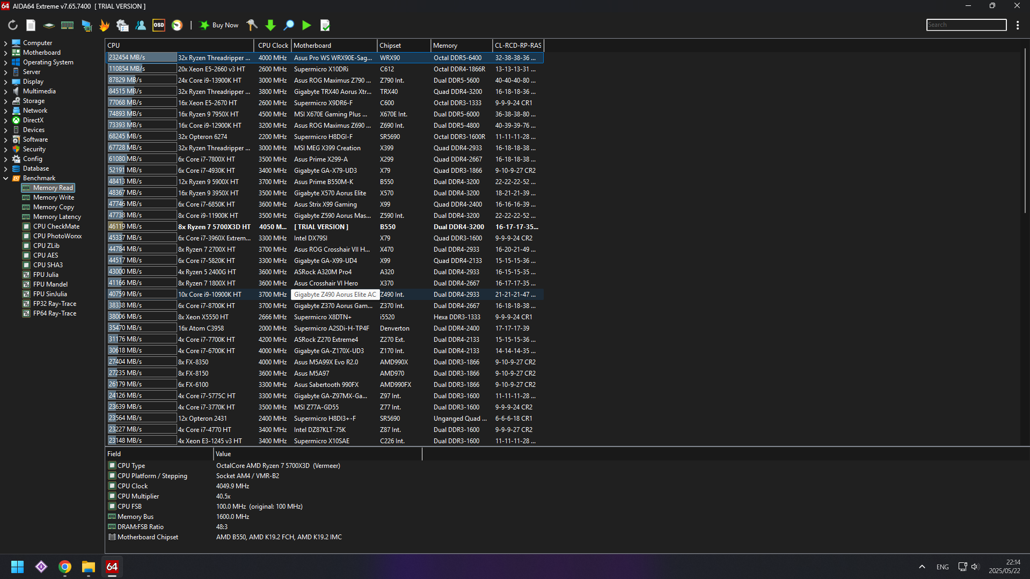Open the CPU AES benchmark
The height and width of the screenshot is (579, 1030).
(46, 255)
